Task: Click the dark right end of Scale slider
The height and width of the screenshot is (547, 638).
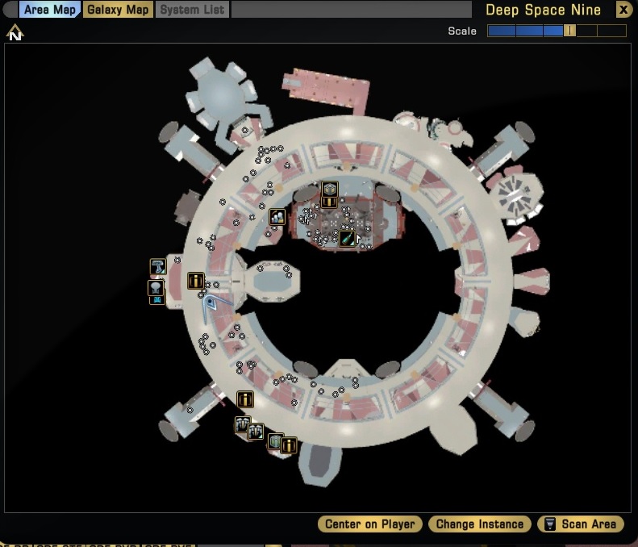Action: (x=612, y=31)
